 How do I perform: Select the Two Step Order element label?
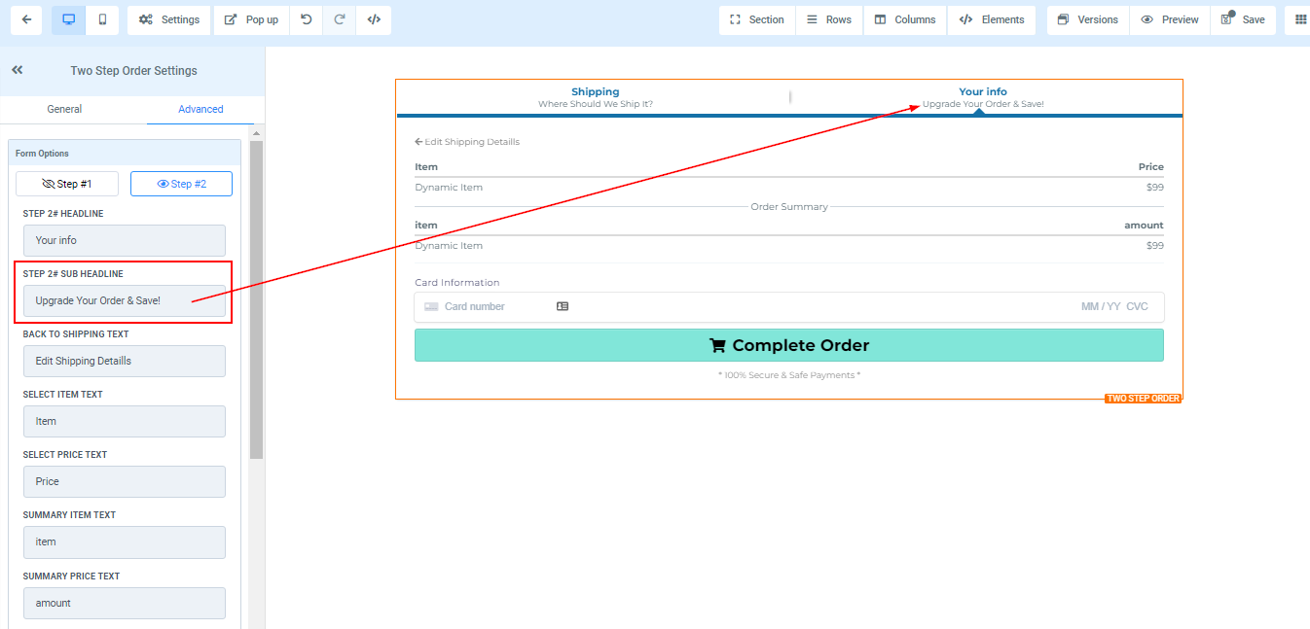[1143, 399]
